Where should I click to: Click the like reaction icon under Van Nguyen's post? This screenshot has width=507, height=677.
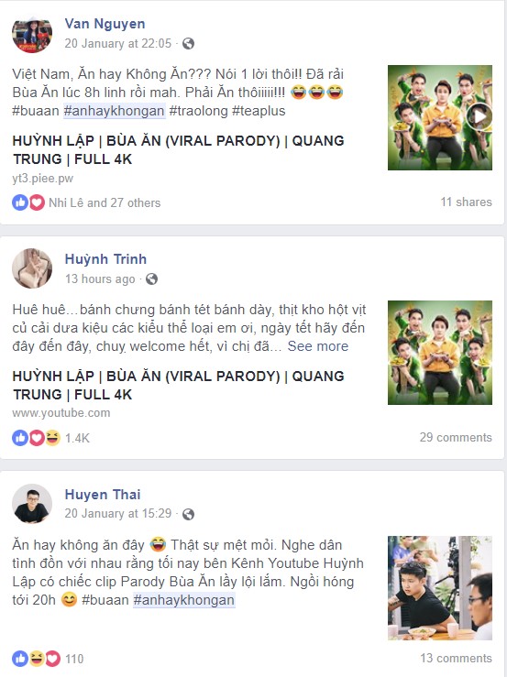click(x=20, y=202)
